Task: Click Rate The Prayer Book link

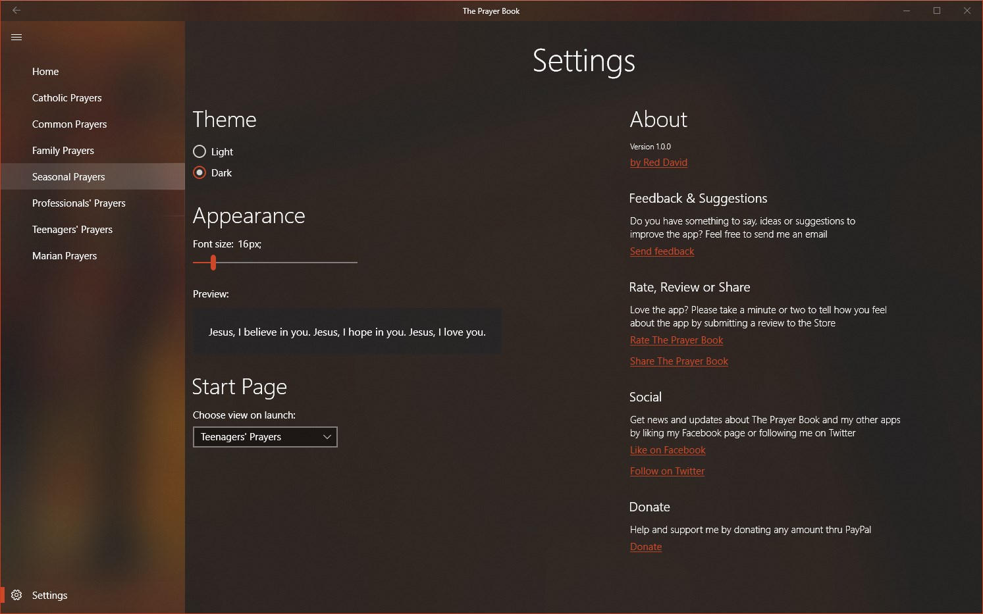Action: pyautogui.click(x=676, y=340)
